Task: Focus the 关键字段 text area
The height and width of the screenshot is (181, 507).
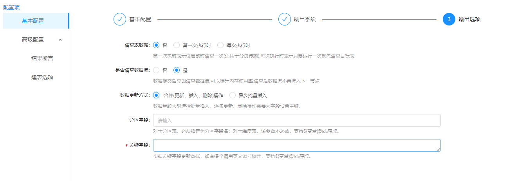Action: pos(296,145)
